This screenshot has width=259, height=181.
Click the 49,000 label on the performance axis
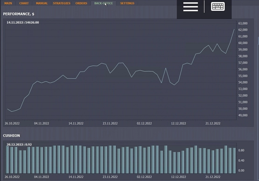pos(242,115)
